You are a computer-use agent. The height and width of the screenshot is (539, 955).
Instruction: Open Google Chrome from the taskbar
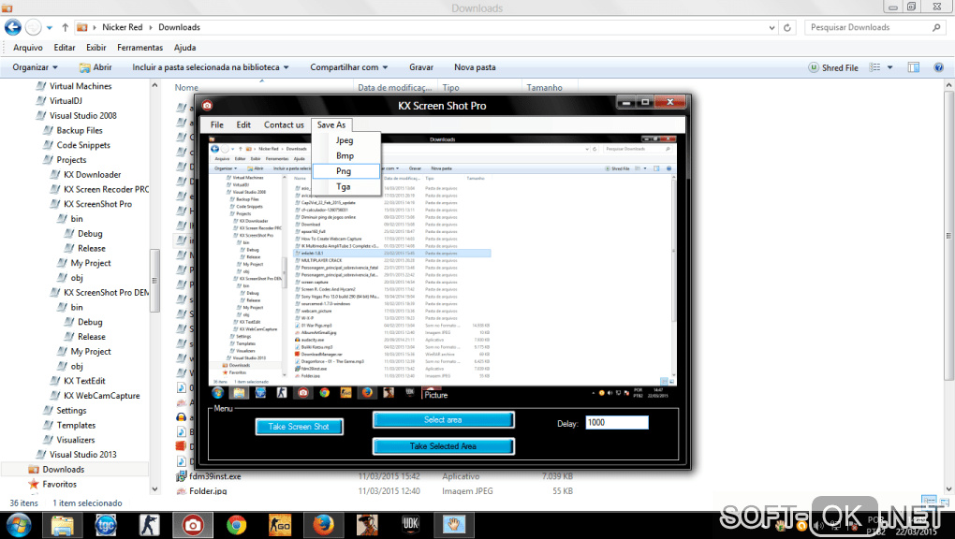point(236,524)
